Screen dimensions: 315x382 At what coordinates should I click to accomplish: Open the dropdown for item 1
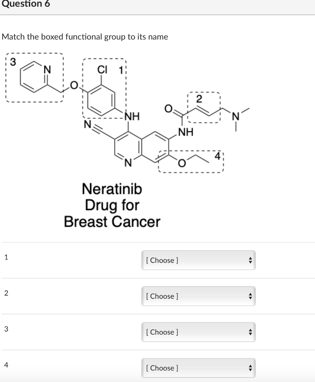click(x=198, y=260)
